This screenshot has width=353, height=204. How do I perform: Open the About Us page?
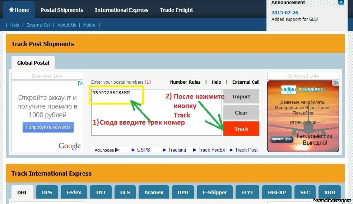click(67, 25)
